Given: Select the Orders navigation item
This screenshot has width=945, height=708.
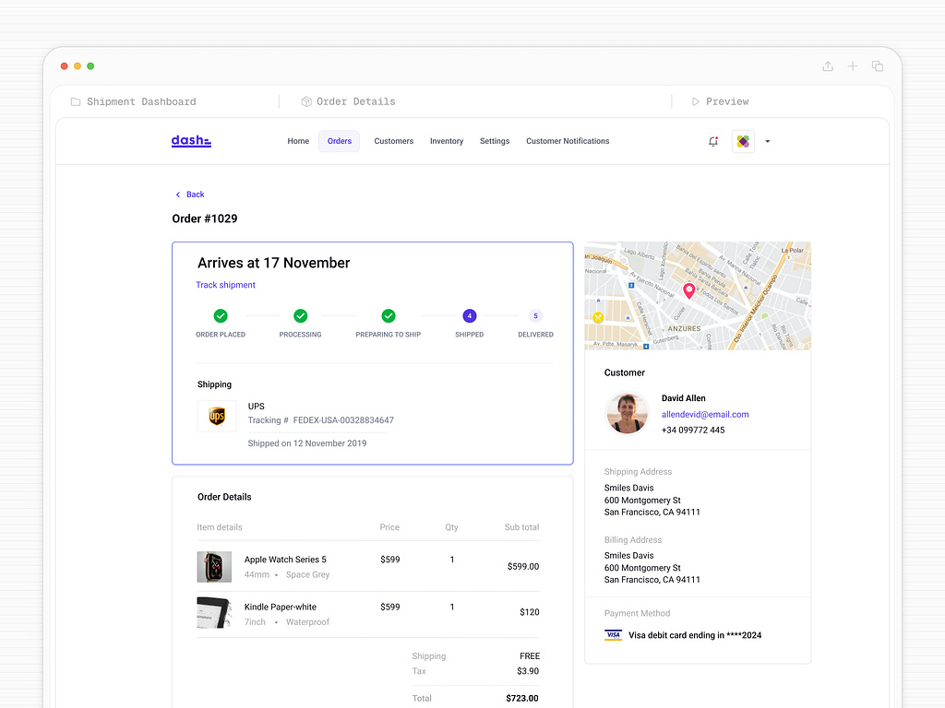Looking at the screenshot, I should tap(339, 140).
